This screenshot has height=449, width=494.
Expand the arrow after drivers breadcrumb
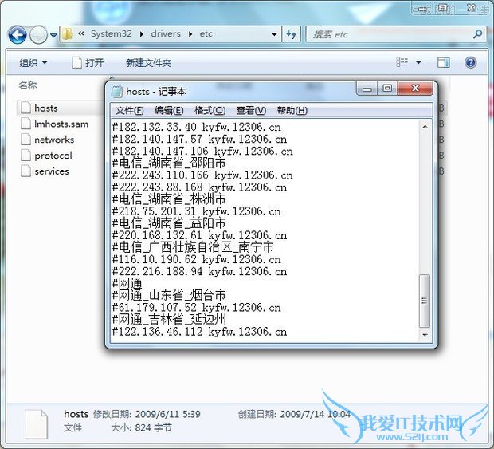point(190,34)
